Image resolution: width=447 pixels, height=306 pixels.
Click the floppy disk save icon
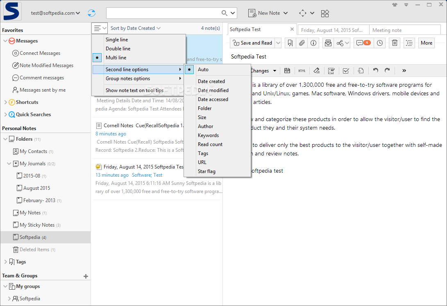tap(287, 71)
